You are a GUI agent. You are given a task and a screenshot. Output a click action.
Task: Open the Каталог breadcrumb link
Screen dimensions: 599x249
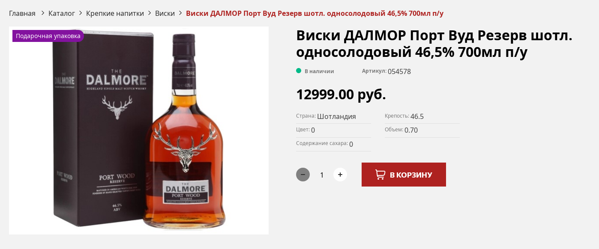tap(62, 13)
